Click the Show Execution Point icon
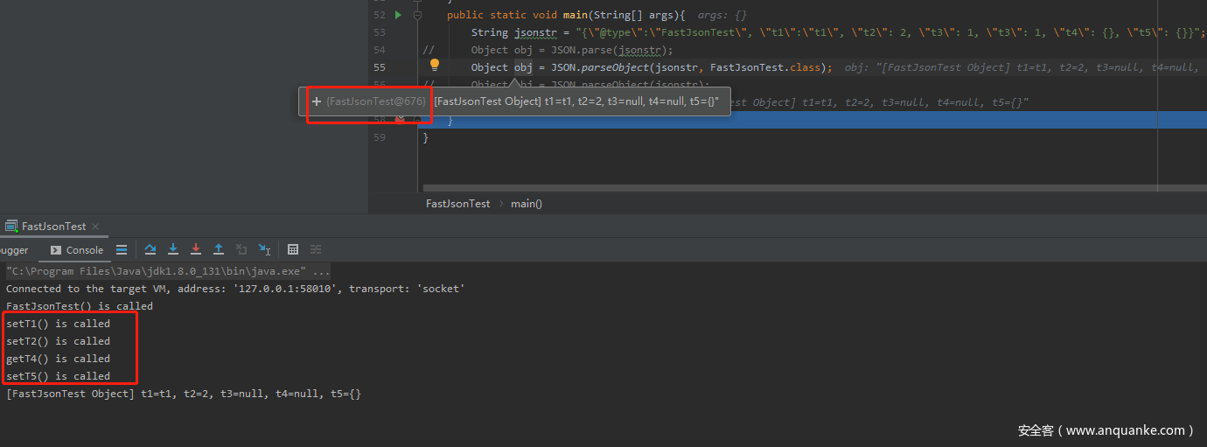This screenshot has height=447, width=1207. [122, 249]
